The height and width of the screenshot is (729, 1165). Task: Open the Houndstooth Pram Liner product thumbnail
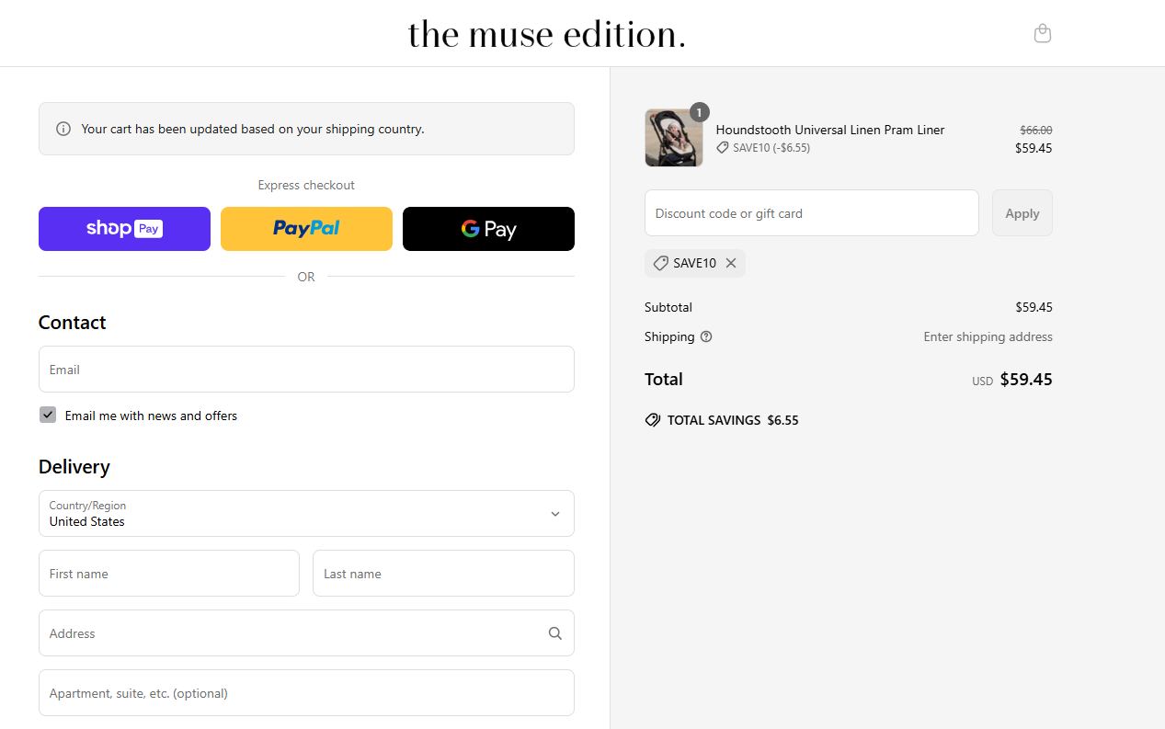coord(674,138)
